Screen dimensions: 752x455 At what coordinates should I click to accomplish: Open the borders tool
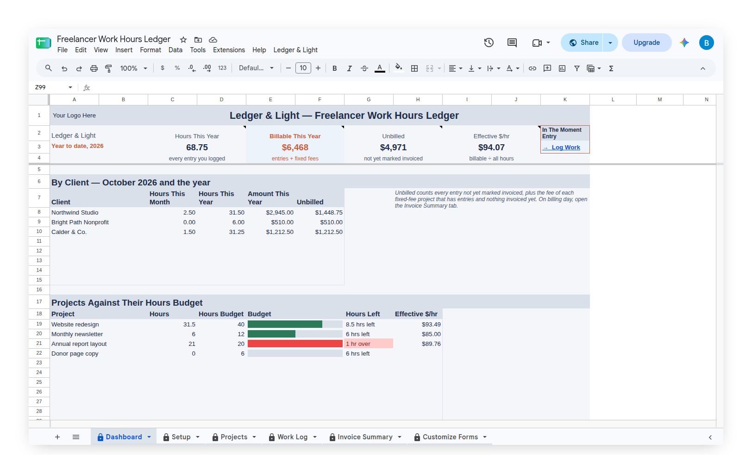click(414, 68)
